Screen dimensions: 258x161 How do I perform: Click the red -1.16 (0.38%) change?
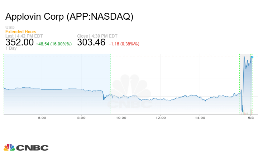(124, 44)
